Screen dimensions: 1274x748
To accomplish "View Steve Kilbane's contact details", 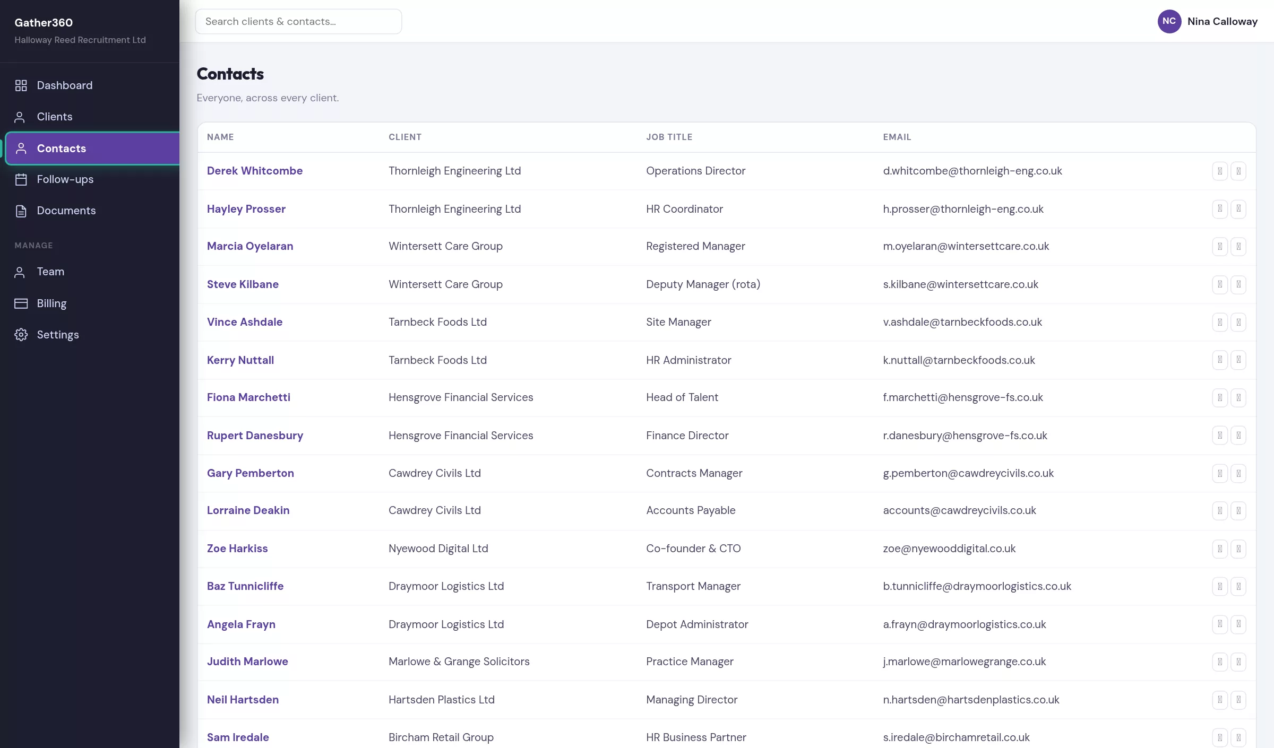I will tap(243, 284).
